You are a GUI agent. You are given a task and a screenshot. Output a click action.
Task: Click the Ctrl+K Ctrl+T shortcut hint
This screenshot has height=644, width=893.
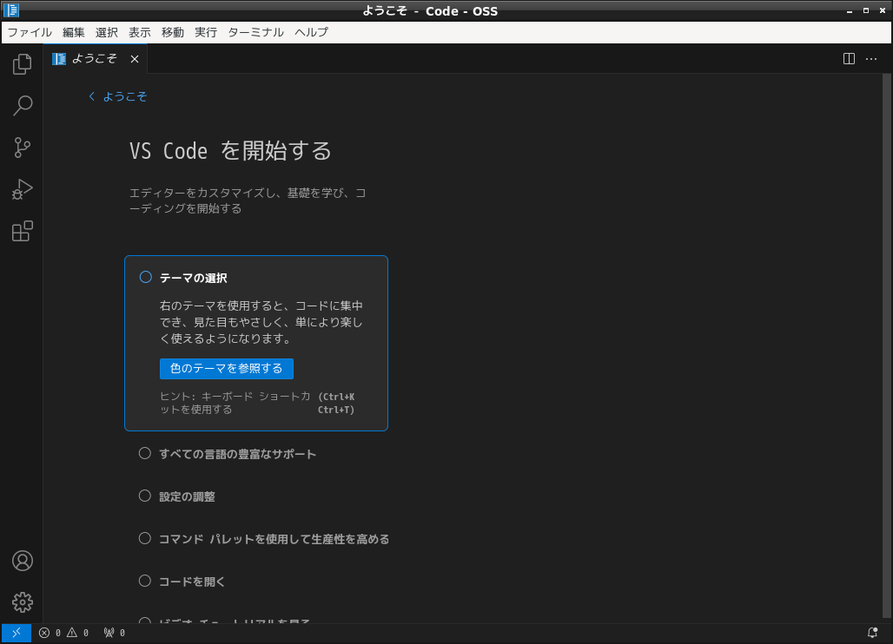336,403
